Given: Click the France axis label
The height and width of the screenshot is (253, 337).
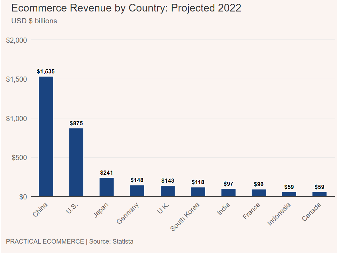Looking at the screenshot, I should tap(251, 211).
